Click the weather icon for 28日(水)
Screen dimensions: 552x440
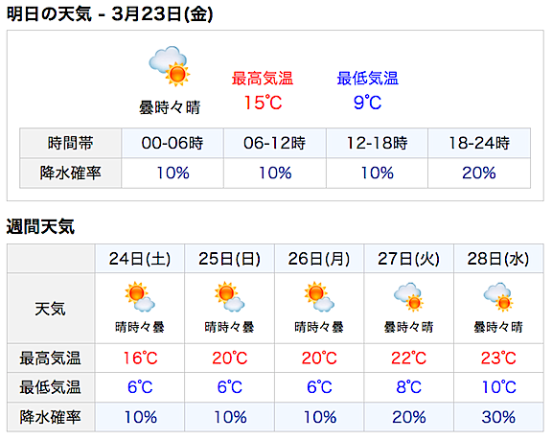point(498,297)
